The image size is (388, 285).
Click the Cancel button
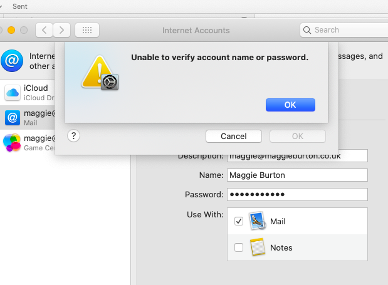click(x=234, y=136)
